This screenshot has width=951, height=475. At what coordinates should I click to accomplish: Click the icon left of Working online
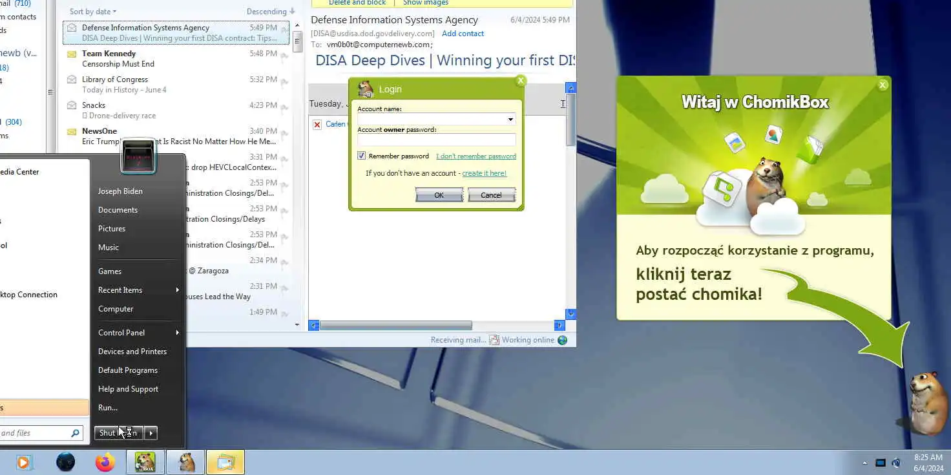494,340
